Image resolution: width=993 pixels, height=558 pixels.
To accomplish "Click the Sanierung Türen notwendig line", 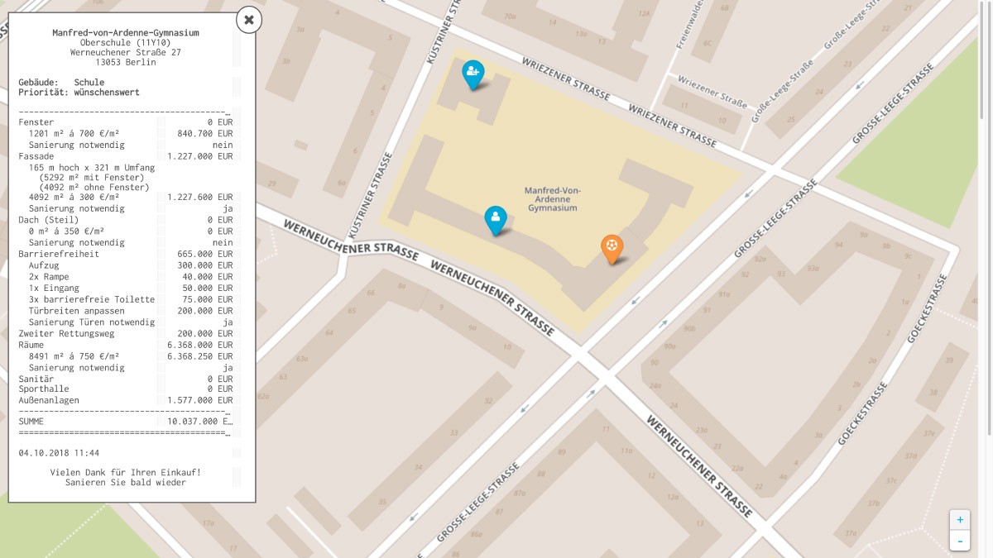I will [126, 322].
